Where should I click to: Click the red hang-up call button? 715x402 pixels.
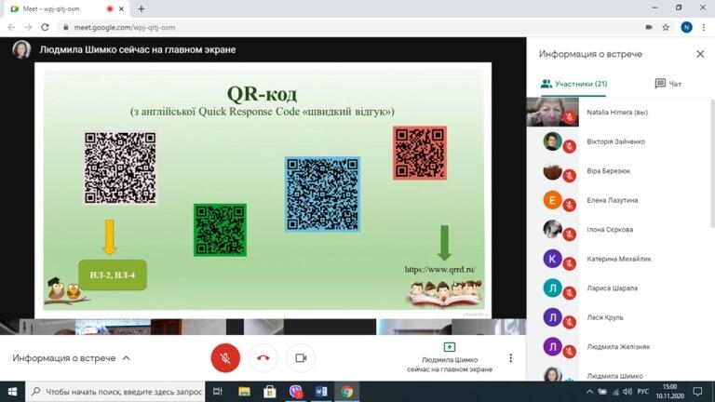[263, 357]
